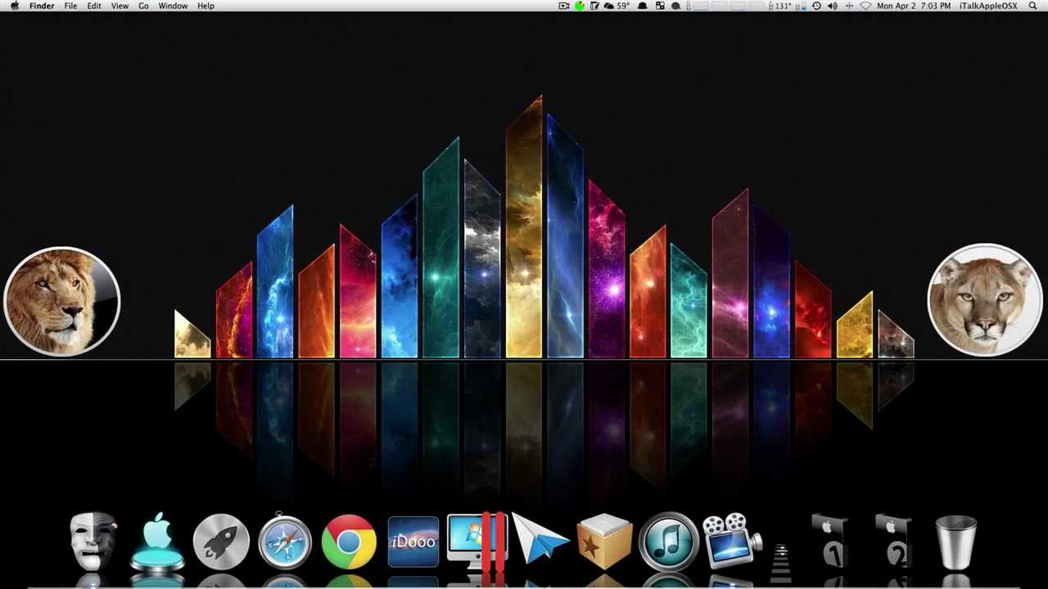Viewport: 1048px width, 589px height.
Task: Open the Go menu
Action: pyautogui.click(x=143, y=6)
